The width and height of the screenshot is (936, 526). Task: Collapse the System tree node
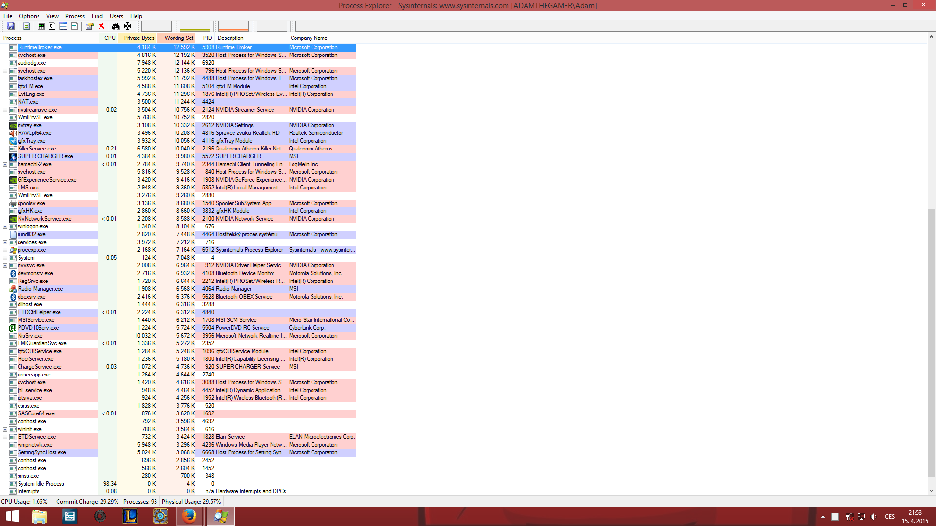pyautogui.click(x=5, y=258)
